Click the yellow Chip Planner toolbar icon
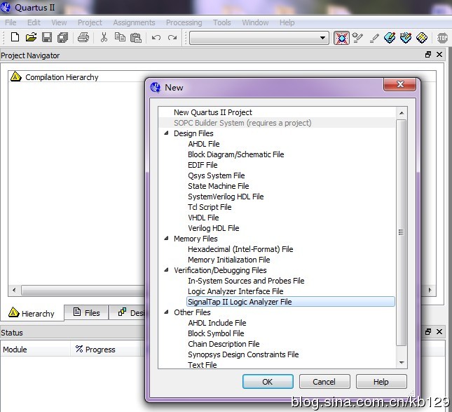 coord(422,38)
